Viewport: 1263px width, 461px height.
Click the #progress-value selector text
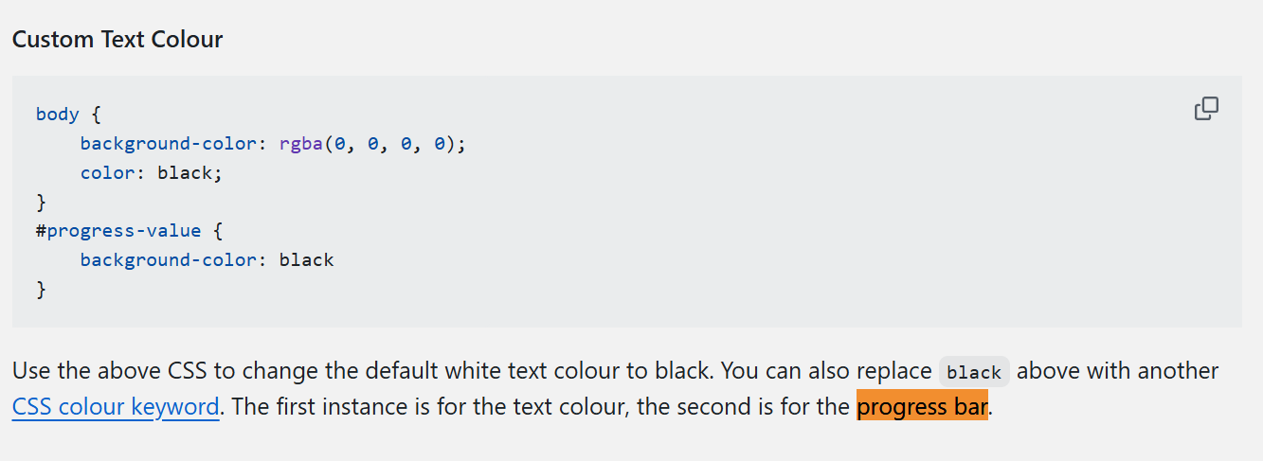coord(118,231)
